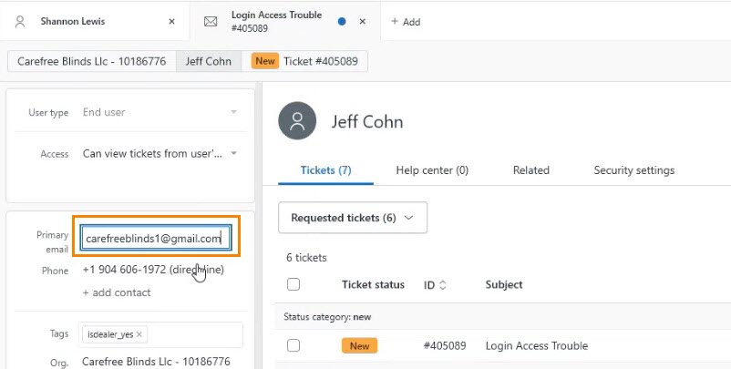The height and width of the screenshot is (369, 731).
Task: Toggle the select-all tickets checkbox
Action: [293, 284]
